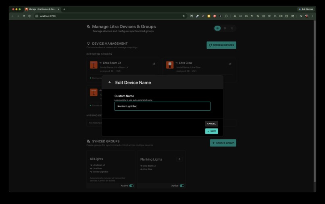Viewport: 325px width, 204px height.
Task: Click the history clock toolbar icon
Action: [252, 16]
